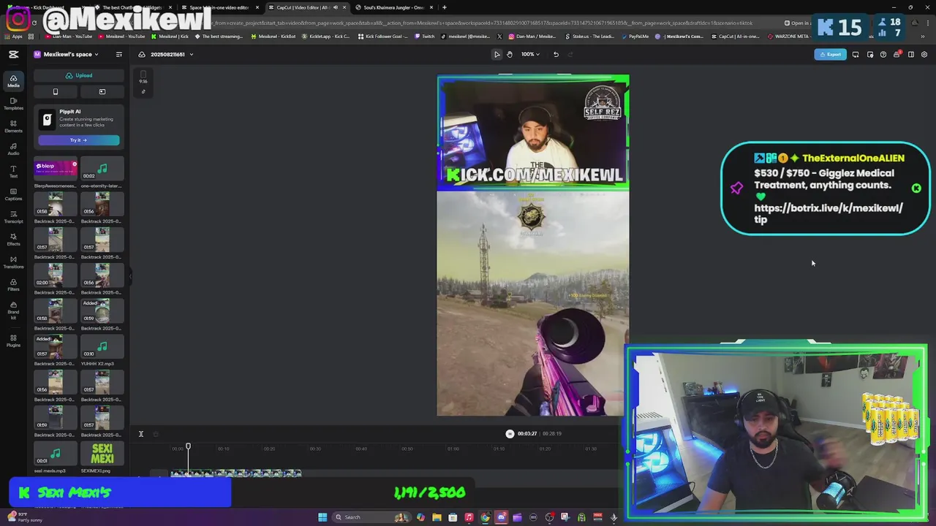Open the Media panel in CapCut sidebar
The image size is (936, 526).
tap(13, 81)
